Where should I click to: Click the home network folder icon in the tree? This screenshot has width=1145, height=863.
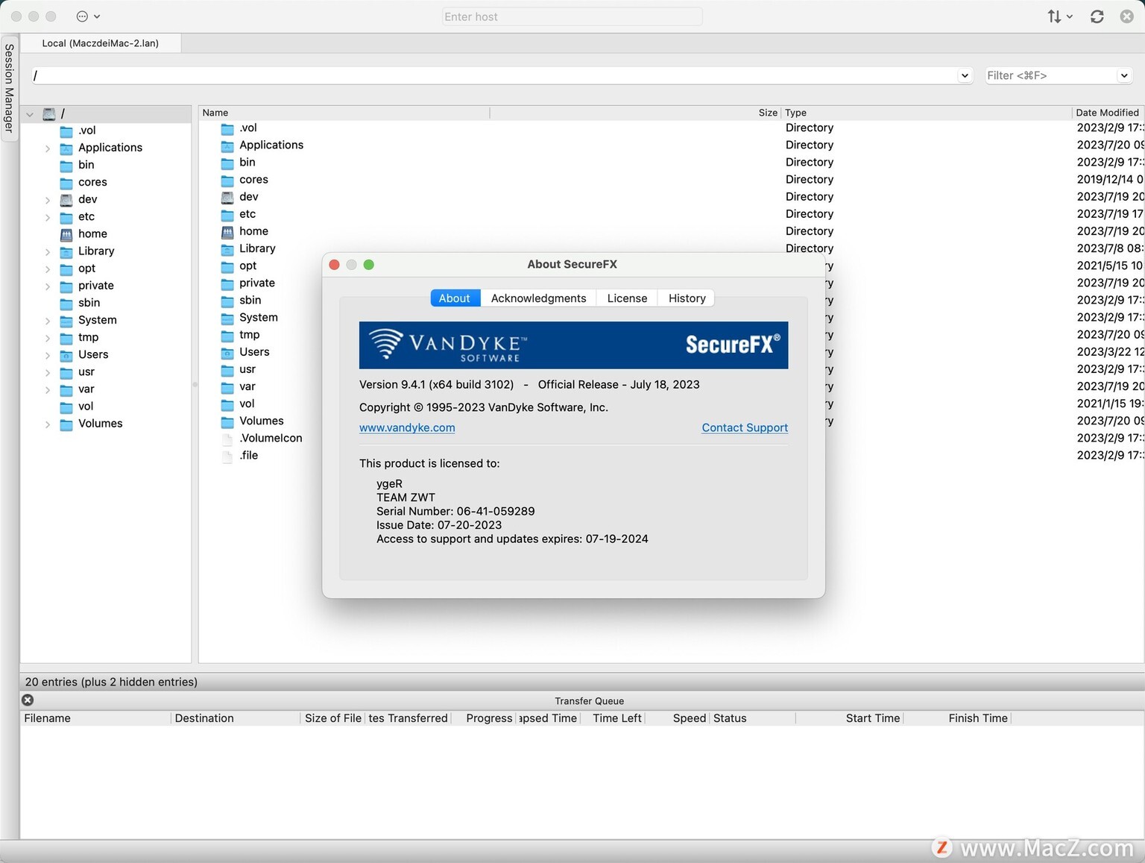pos(66,234)
